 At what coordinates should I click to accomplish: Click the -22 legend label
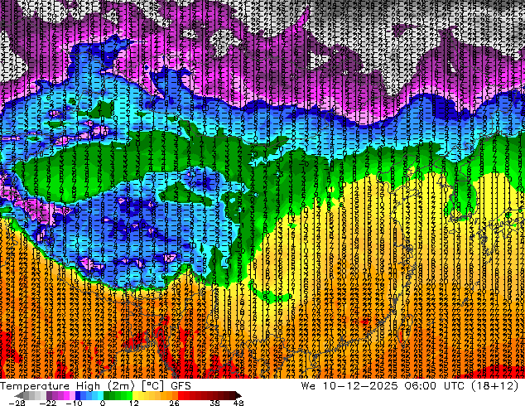pyautogui.click(x=48, y=403)
